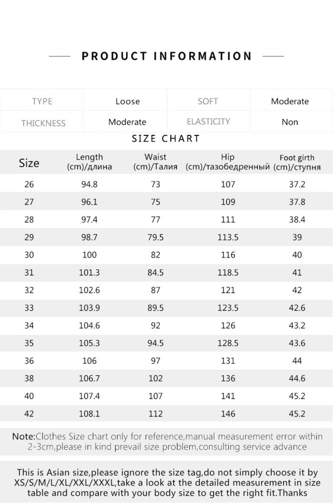The image size is (333, 504).
Task: Click the Foot girth column header
Action: coord(297,162)
